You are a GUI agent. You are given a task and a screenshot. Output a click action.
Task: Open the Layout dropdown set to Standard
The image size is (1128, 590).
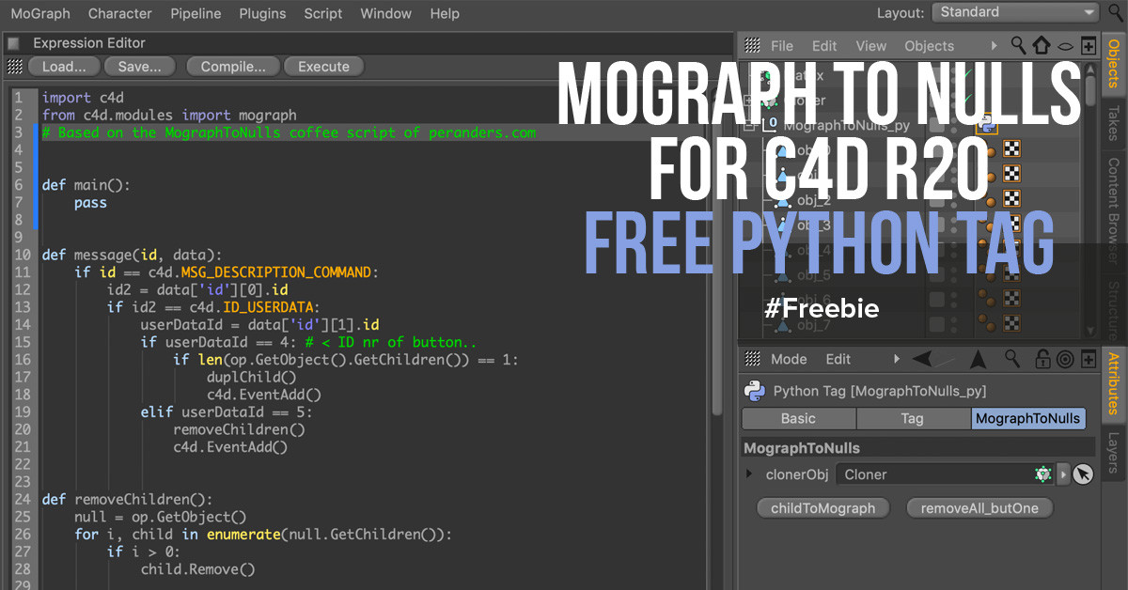1015,12
